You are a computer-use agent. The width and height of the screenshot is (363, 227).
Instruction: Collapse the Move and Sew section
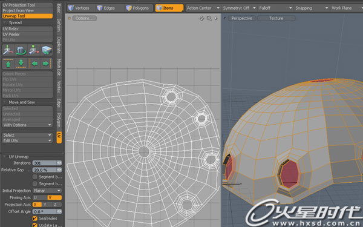click(x=4, y=102)
